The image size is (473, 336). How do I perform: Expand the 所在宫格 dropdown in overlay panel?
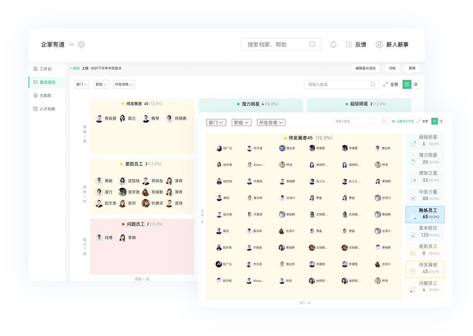(x=271, y=122)
